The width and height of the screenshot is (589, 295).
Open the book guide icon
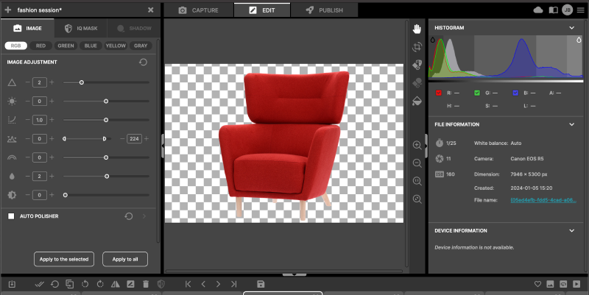click(554, 10)
